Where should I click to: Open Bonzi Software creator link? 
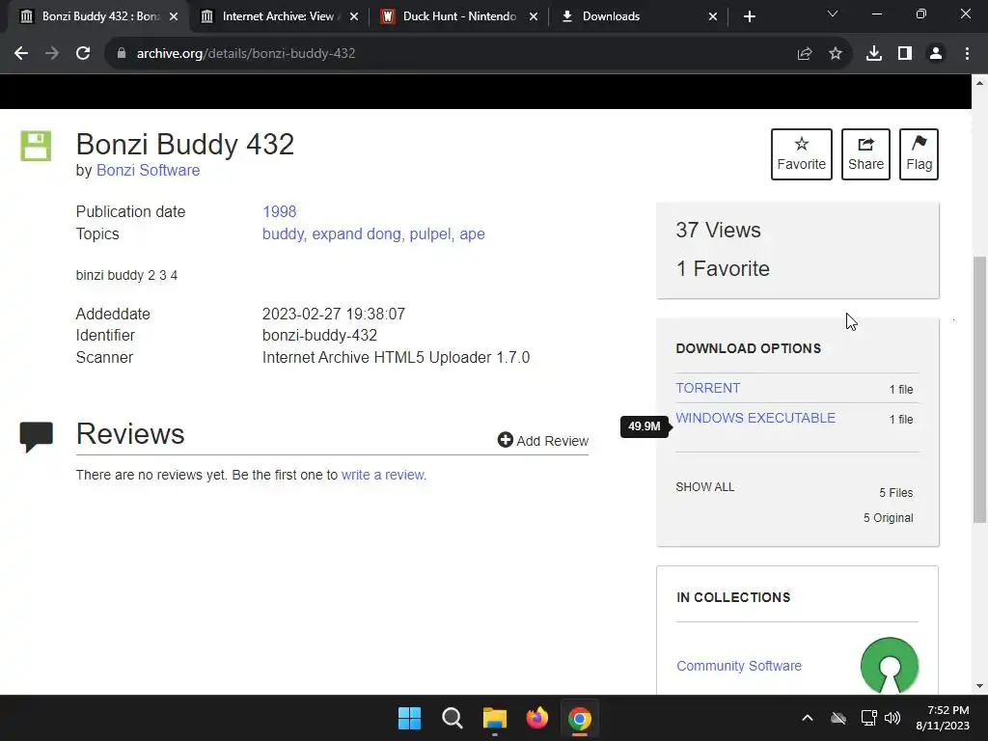(x=148, y=170)
